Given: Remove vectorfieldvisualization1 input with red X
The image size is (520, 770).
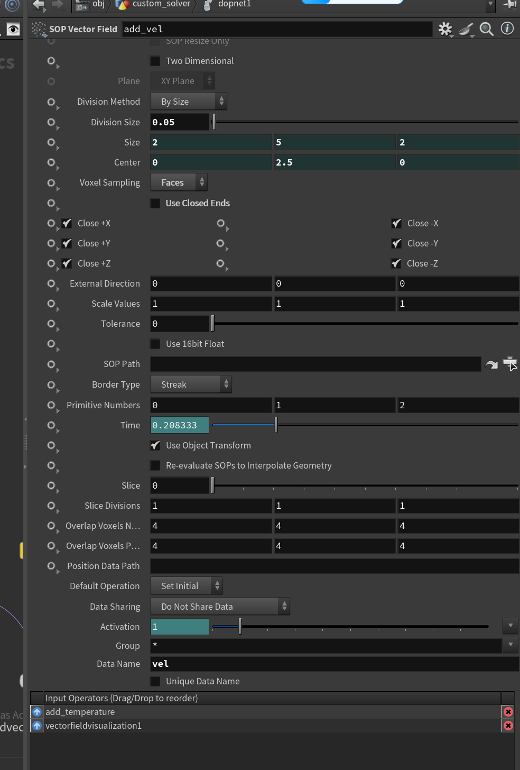Looking at the screenshot, I should [x=508, y=726].
